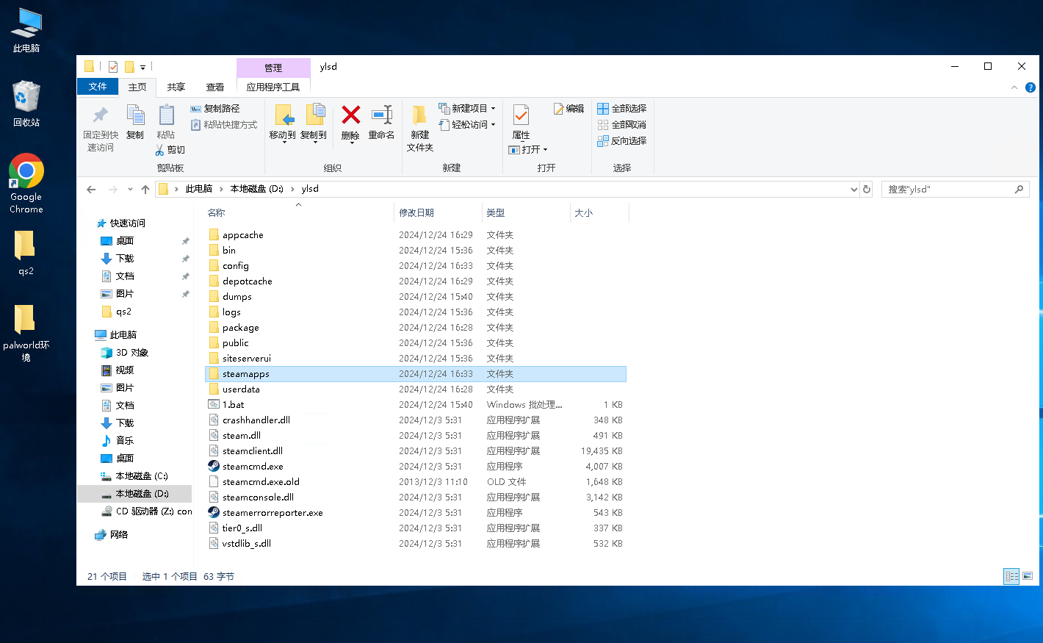1043x643 pixels.
Task: Click the Pin to Quick access icon
Action: coord(101,115)
